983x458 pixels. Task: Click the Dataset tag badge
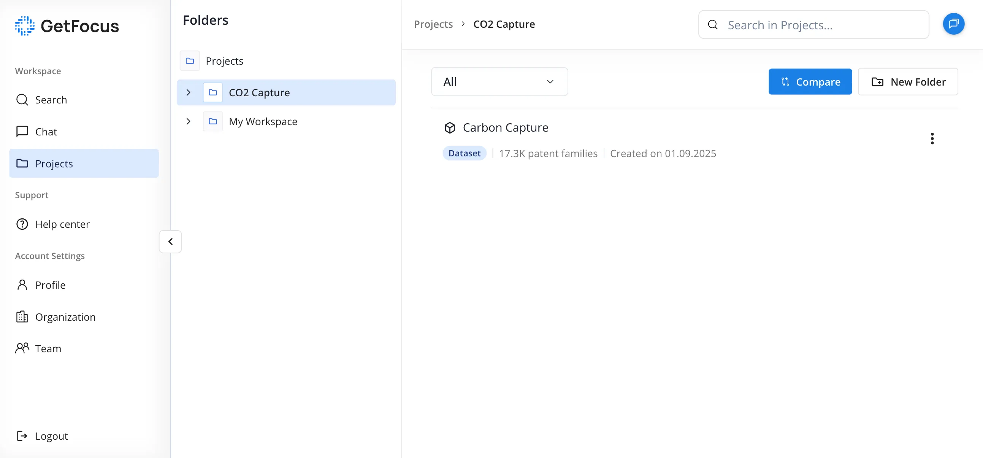tap(465, 154)
